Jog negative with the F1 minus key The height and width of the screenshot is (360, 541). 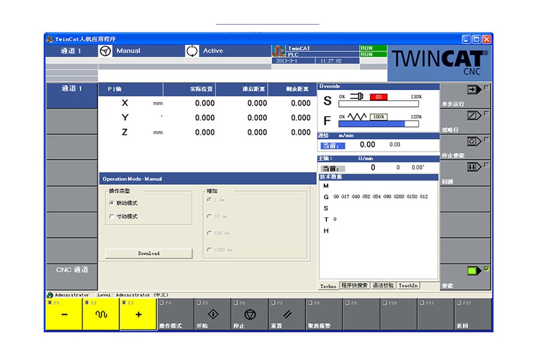(64, 314)
